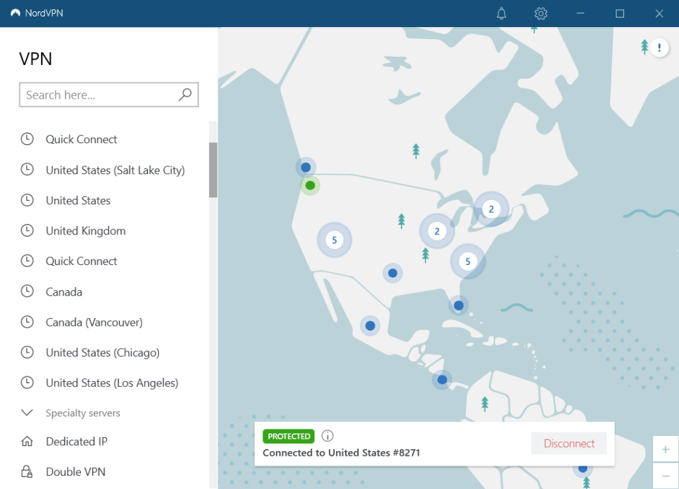
Task: Select the plain United States recent entry
Action: tap(78, 200)
